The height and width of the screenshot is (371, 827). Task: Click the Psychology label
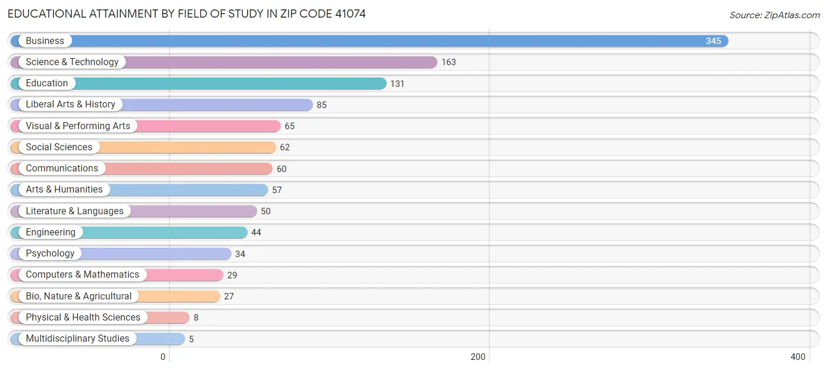(50, 254)
